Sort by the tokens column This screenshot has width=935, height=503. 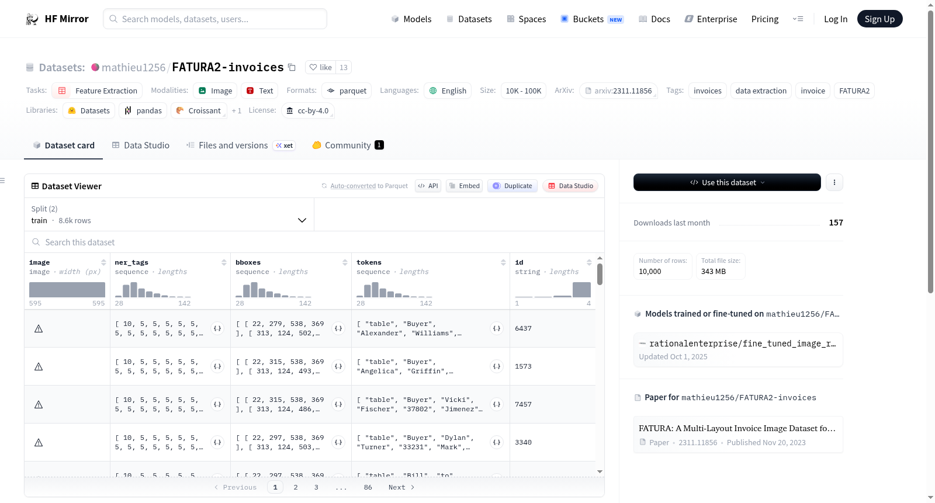[x=503, y=262]
